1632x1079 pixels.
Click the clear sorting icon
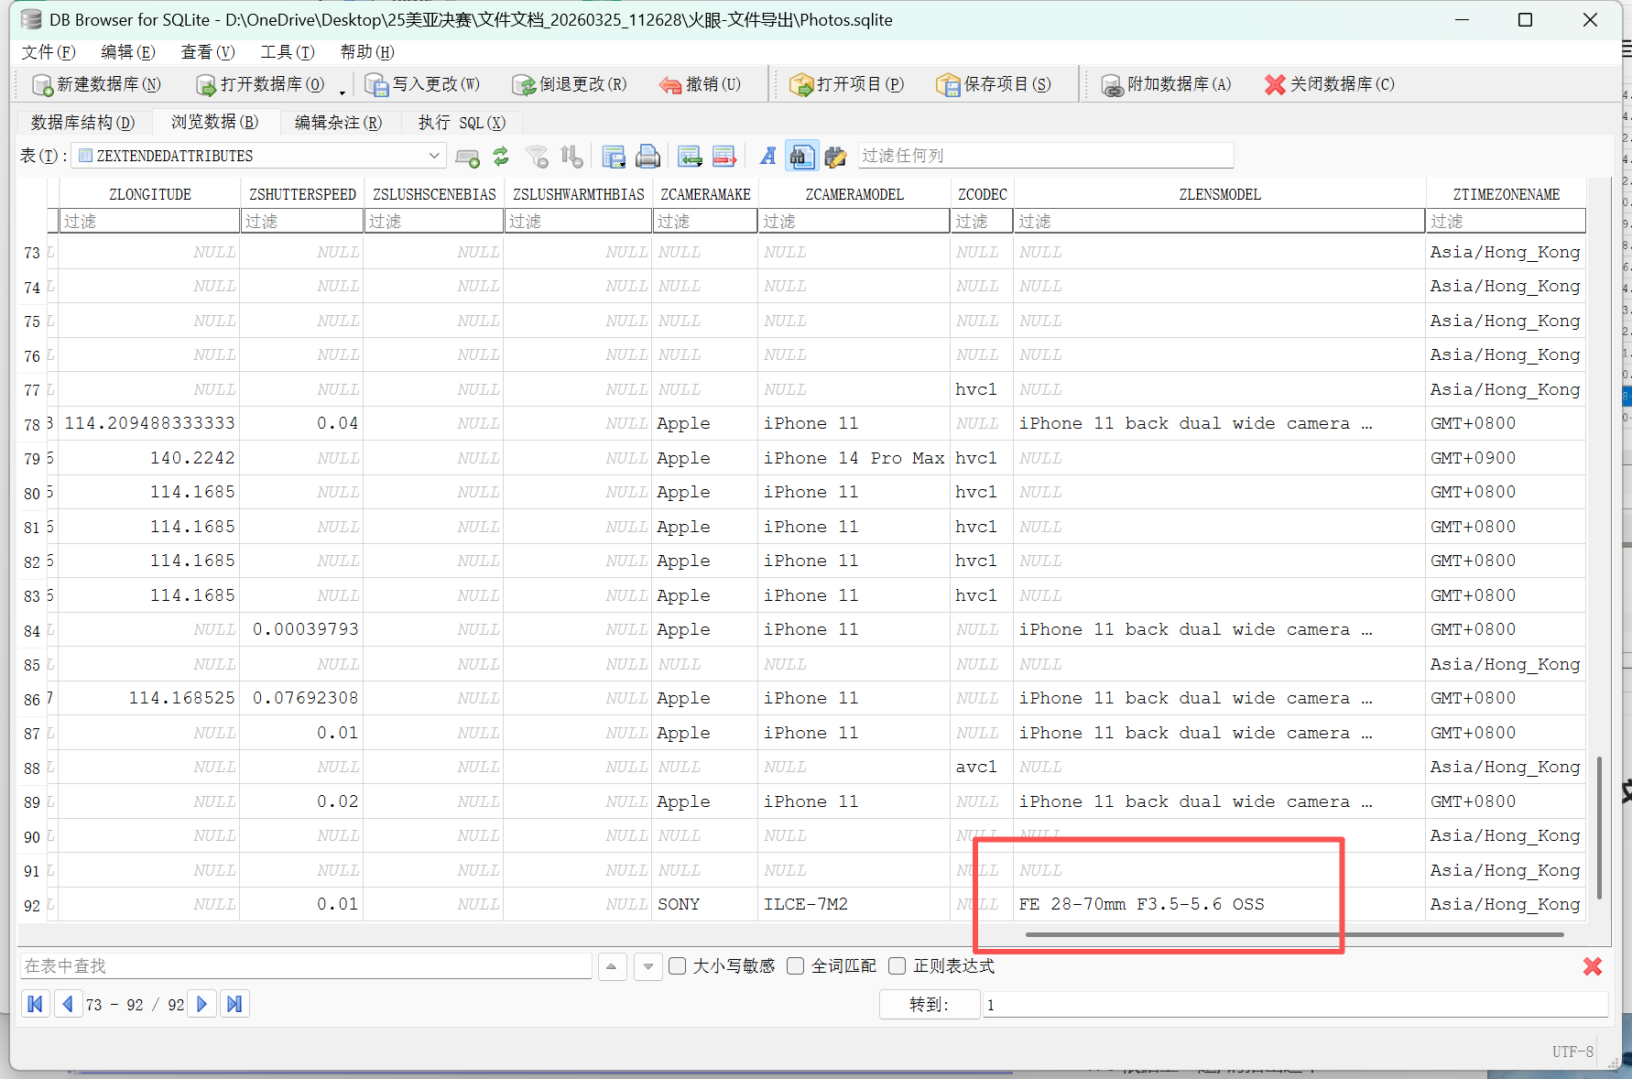(571, 157)
